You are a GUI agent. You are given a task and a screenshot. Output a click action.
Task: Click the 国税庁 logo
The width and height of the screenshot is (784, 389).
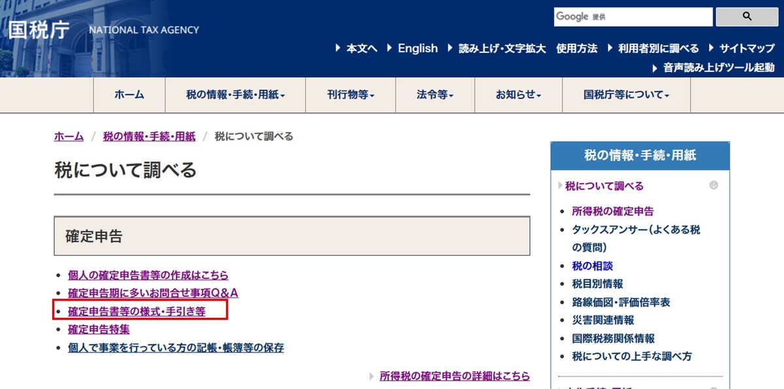click(x=39, y=30)
